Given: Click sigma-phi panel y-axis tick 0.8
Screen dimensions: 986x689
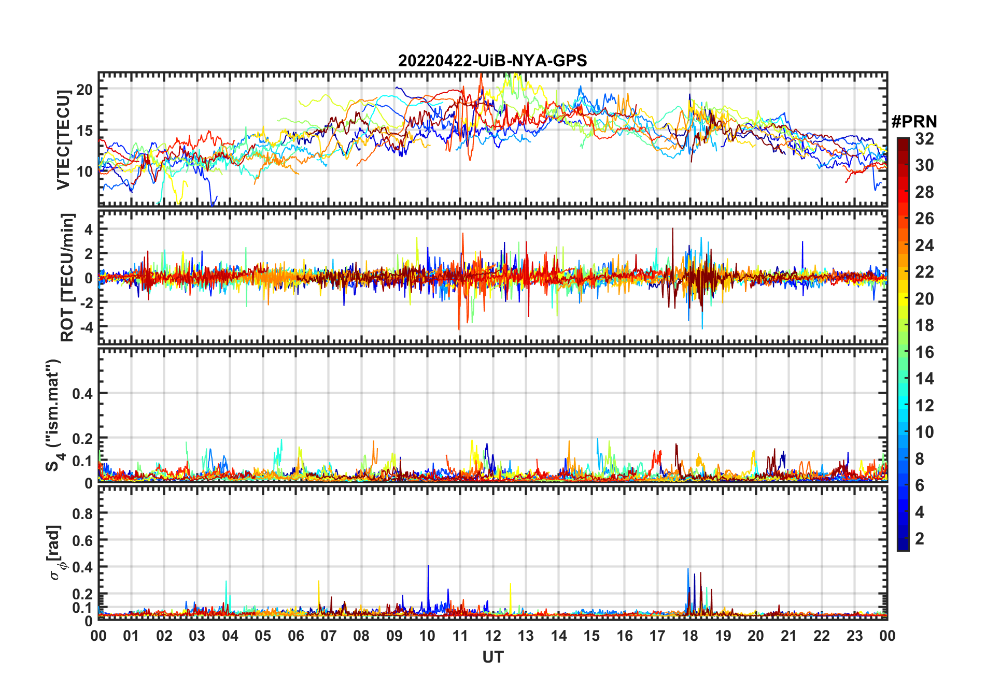Looking at the screenshot, I should [x=82, y=513].
